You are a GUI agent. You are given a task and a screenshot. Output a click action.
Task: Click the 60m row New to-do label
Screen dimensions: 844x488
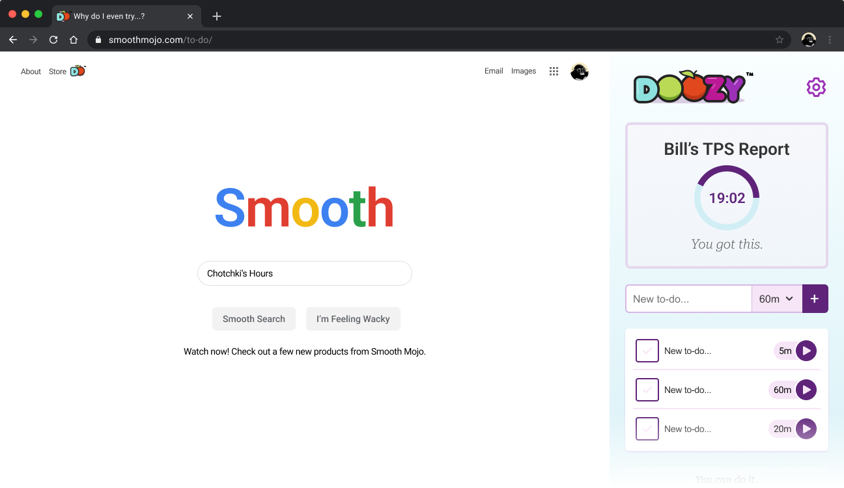point(688,390)
